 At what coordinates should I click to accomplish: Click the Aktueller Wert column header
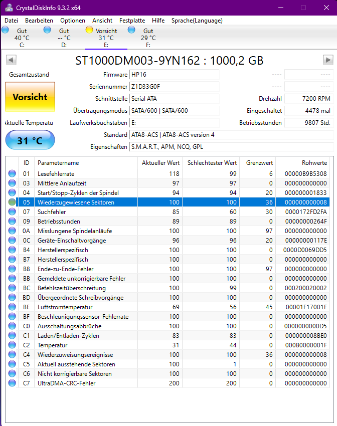point(160,163)
